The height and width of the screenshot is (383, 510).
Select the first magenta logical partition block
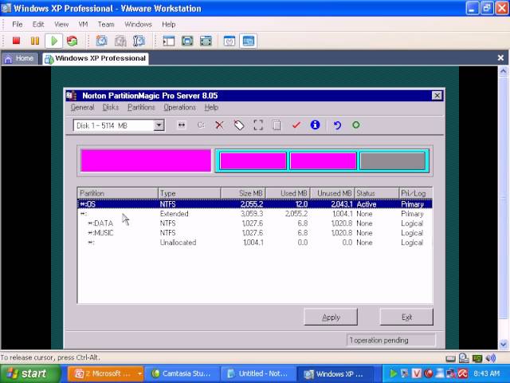pyautogui.click(x=253, y=161)
